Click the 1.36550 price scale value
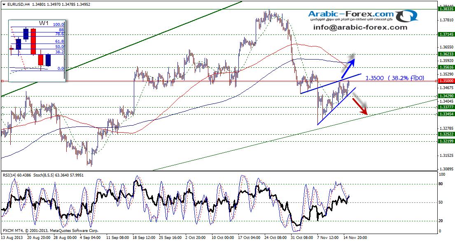Screen dimensions: 455x241 coord(446,47)
